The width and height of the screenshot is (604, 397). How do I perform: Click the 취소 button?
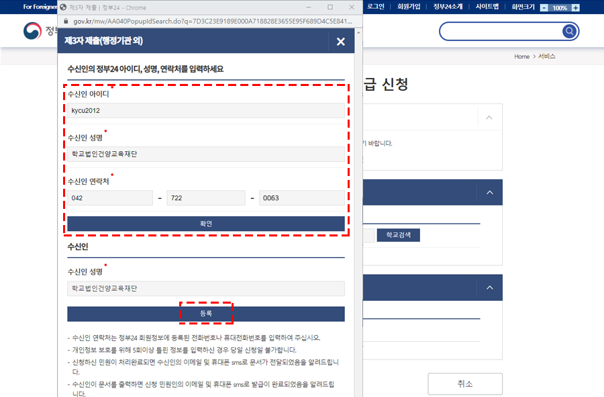point(464,384)
